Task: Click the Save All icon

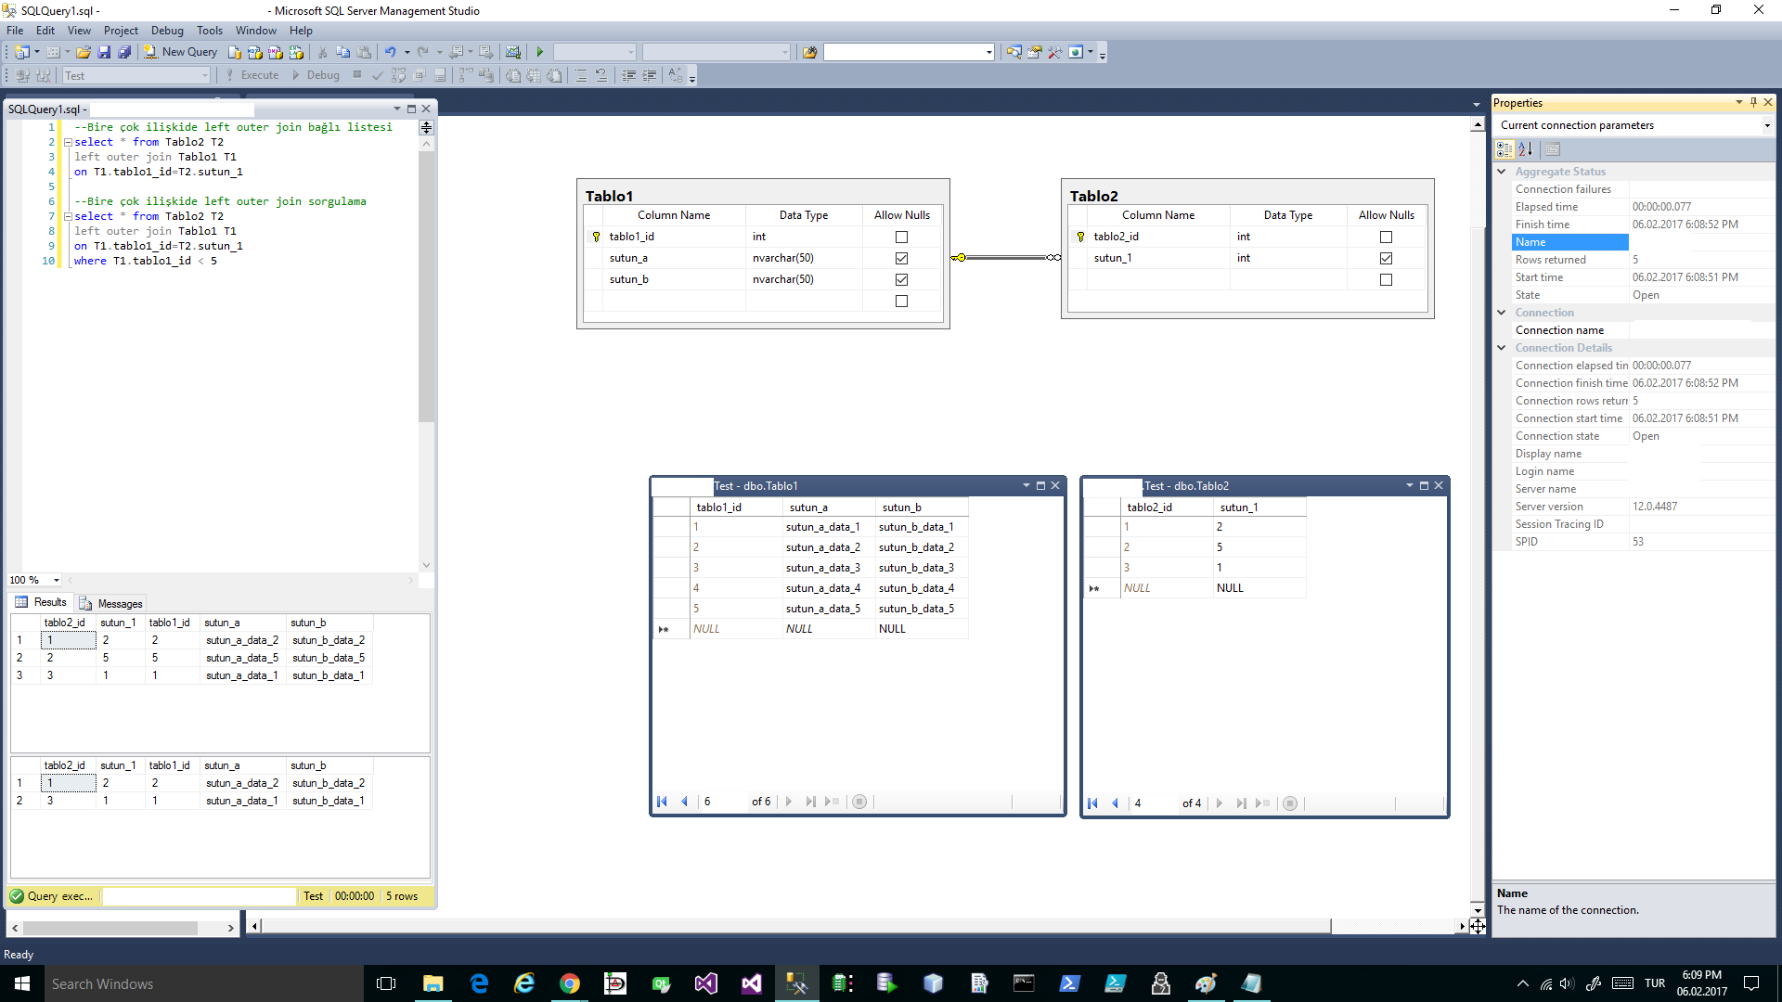Action: pos(124,52)
